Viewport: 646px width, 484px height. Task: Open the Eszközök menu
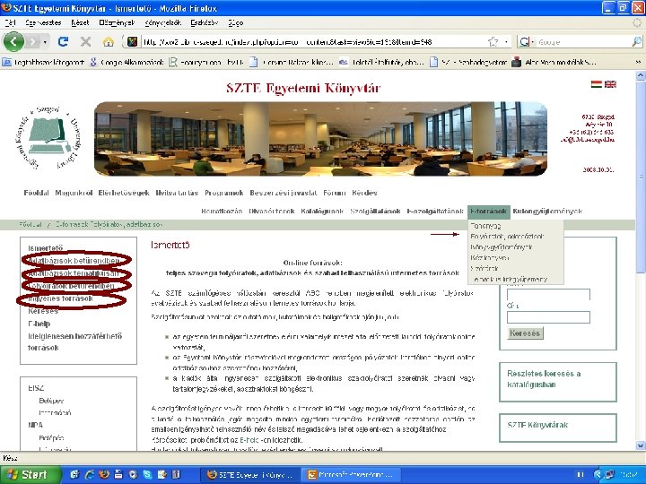(x=205, y=23)
